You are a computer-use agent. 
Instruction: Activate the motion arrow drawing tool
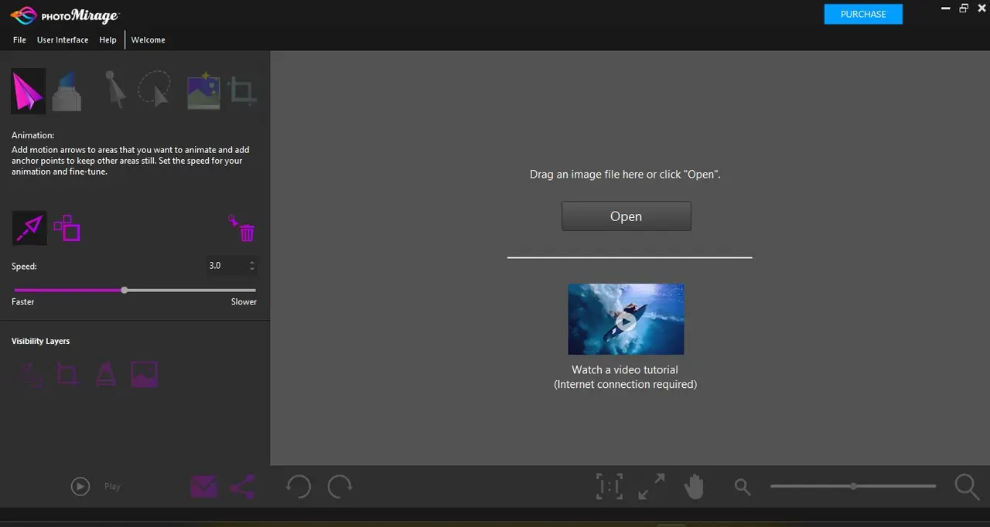(29, 228)
